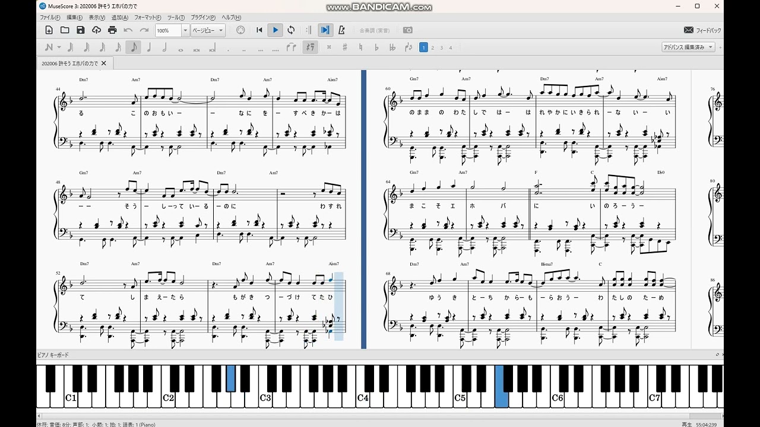This screenshot has height=427, width=760.
Task: Add a workspace using plus button
Action: pos(720,47)
